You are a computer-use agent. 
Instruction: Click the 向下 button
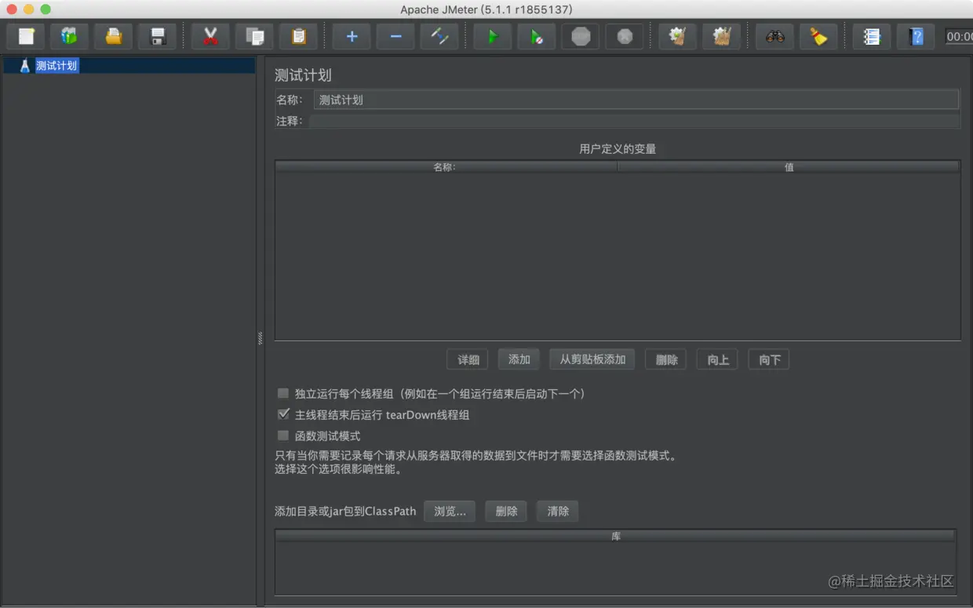tap(769, 359)
